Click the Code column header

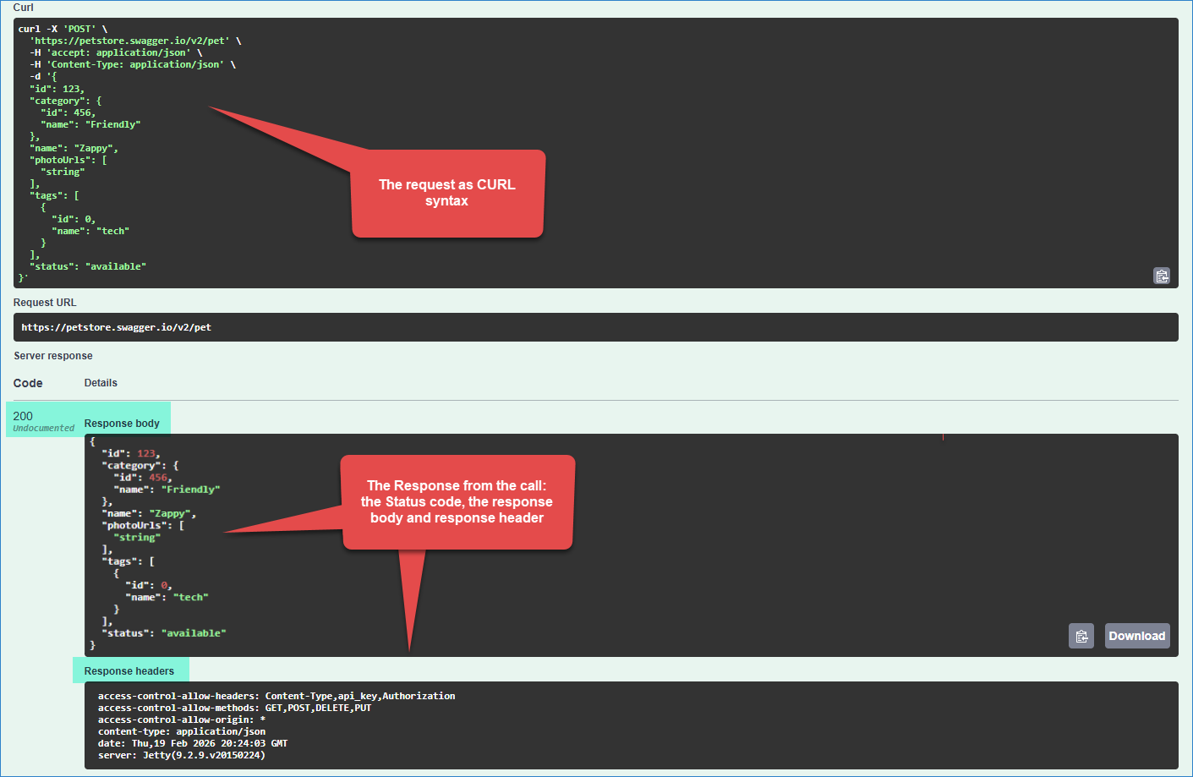pos(28,383)
